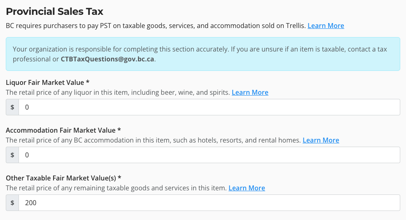Image resolution: width=406 pixels, height=220 pixels.
Task: Click the dollar sign beside the liquor field
Action: pyautogui.click(x=12, y=107)
